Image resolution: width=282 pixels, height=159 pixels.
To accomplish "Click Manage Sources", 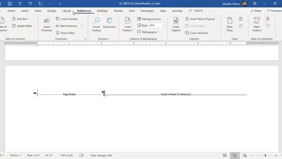I will (149, 19).
